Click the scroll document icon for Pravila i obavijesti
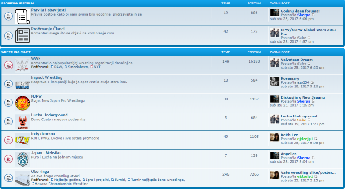The height and width of the screenshot is (189, 345). point(22,17)
